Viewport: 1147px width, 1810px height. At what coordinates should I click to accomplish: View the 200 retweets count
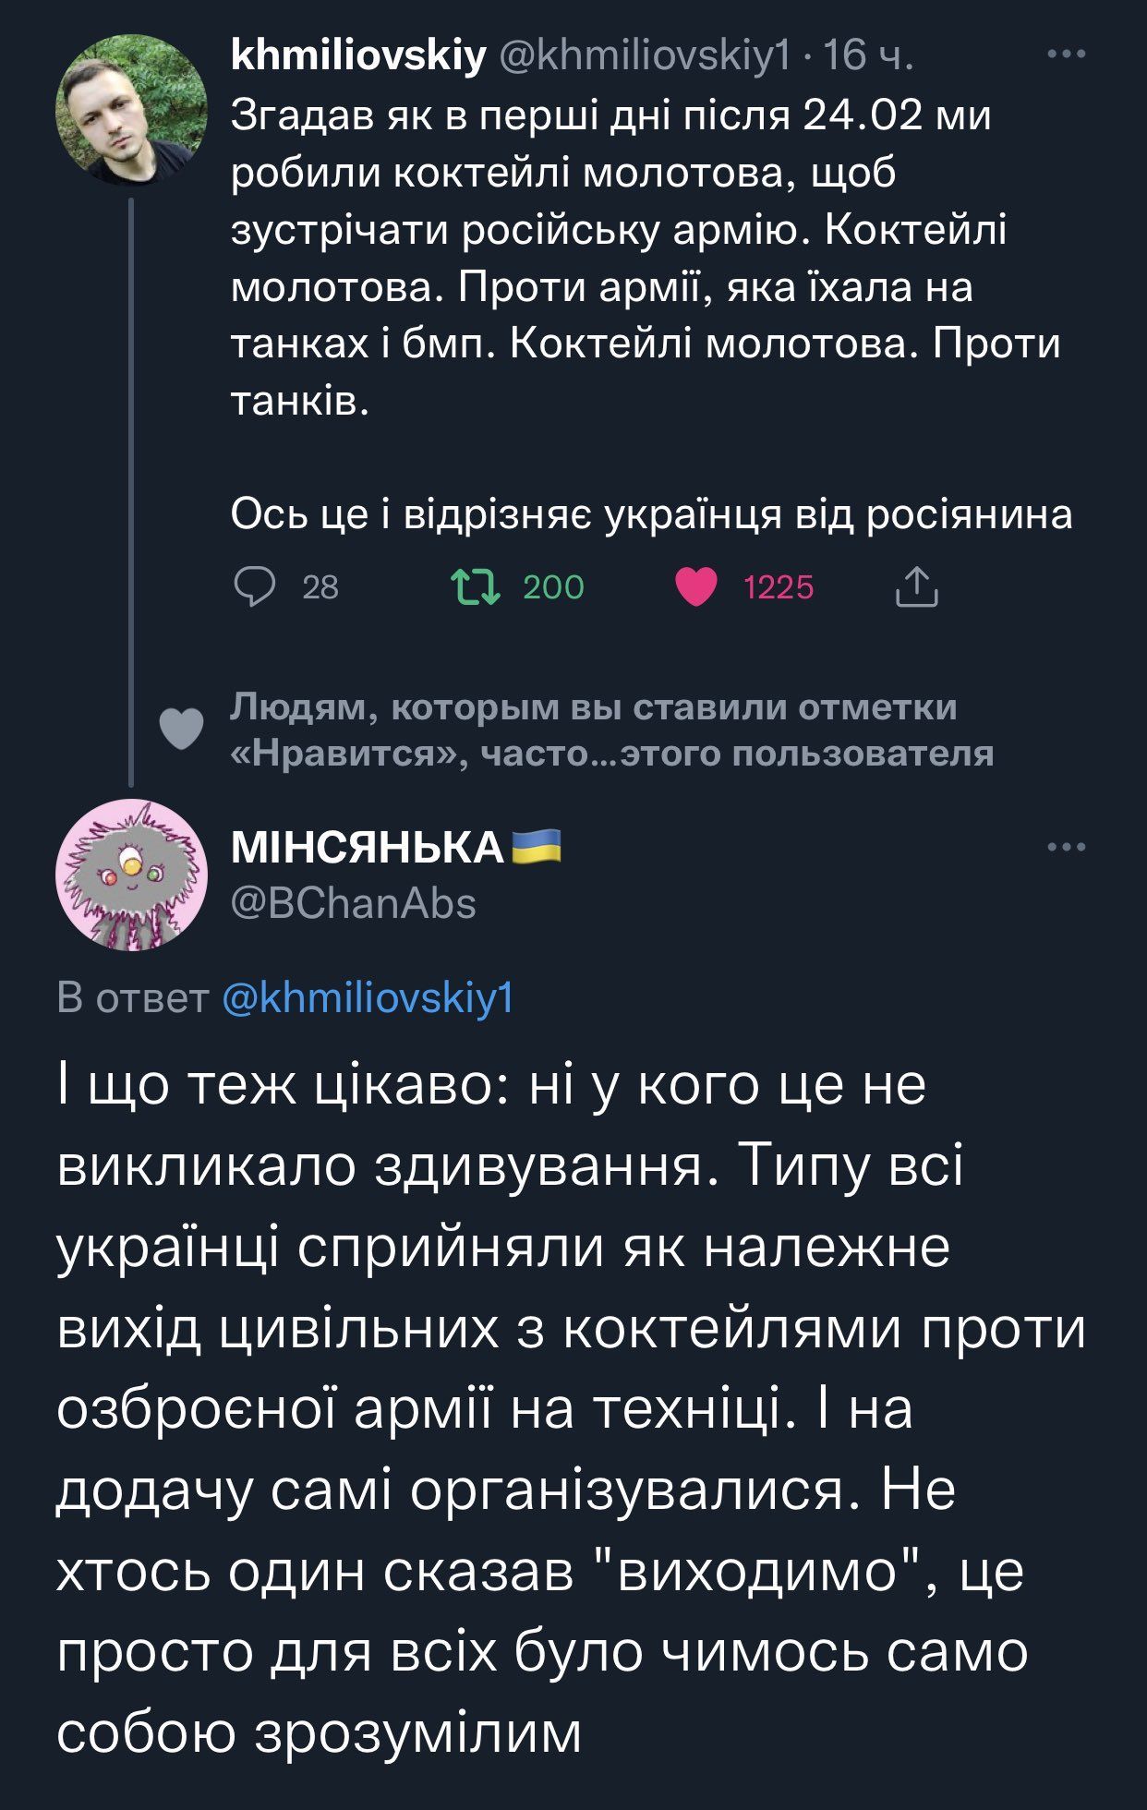[x=553, y=587]
